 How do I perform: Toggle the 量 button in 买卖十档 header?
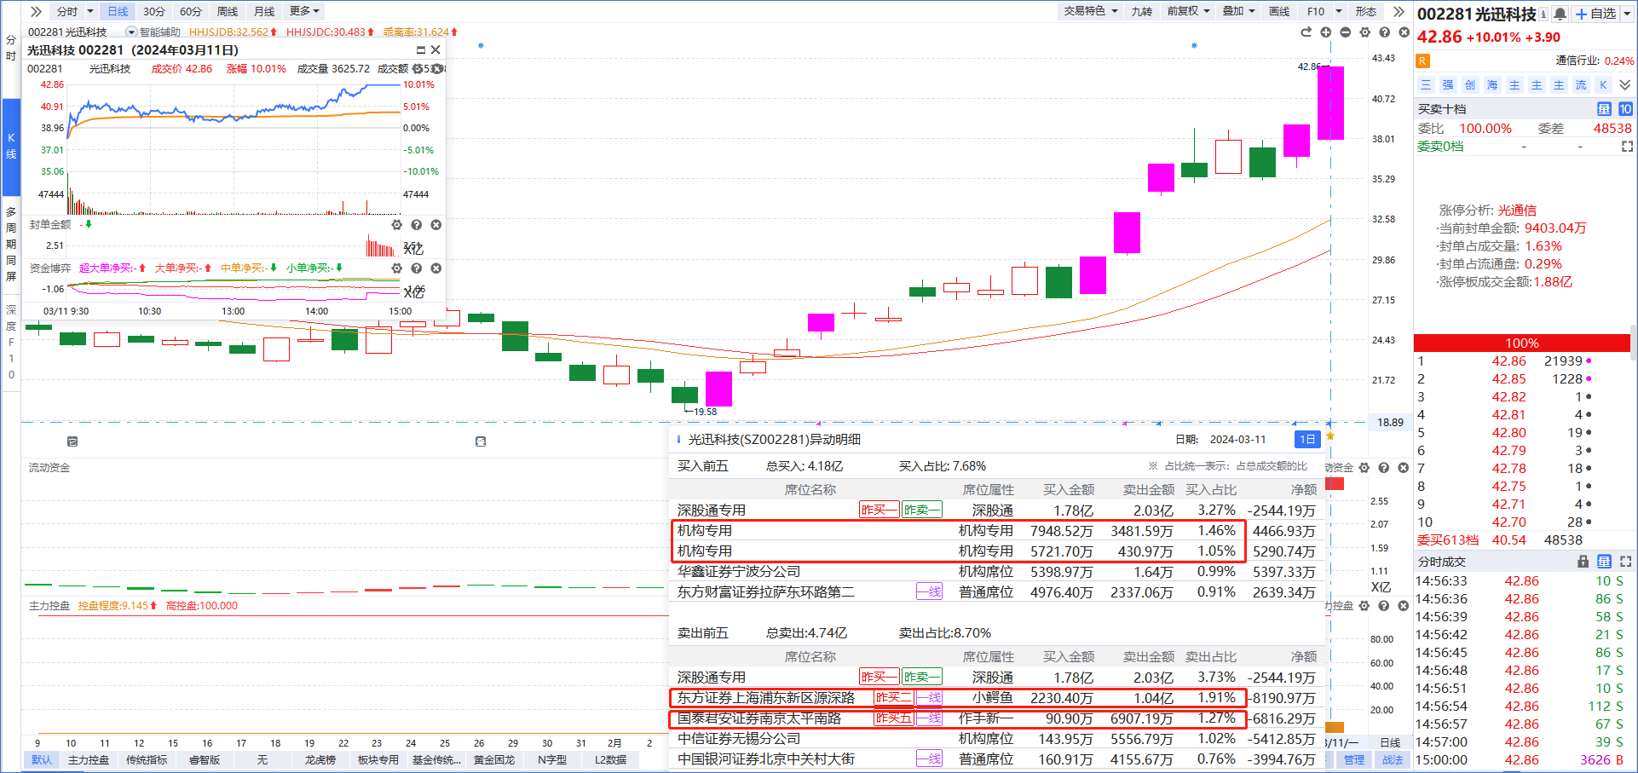click(x=1604, y=109)
